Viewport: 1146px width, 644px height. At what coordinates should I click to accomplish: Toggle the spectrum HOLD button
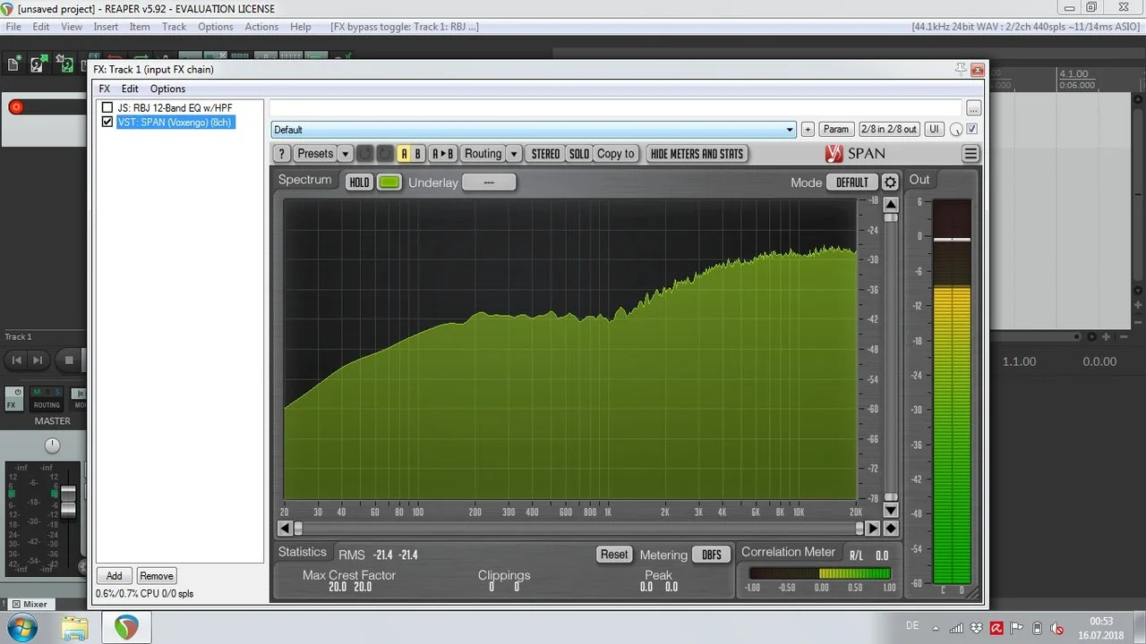[x=359, y=182]
